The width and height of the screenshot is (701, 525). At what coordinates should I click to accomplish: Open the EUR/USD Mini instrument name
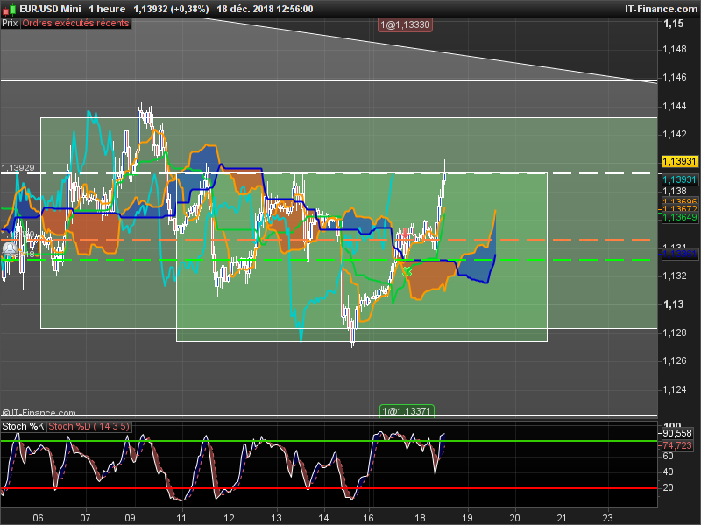pos(51,9)
